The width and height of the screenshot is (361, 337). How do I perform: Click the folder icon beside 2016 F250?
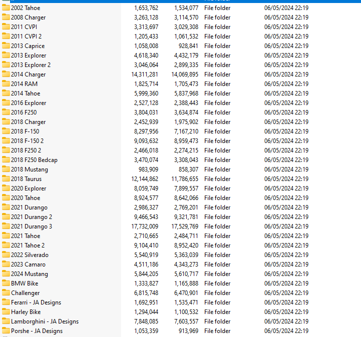pos(6,112)
